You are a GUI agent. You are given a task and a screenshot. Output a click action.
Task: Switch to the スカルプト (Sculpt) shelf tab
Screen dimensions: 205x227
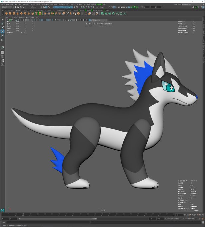(x=25, y=10)
